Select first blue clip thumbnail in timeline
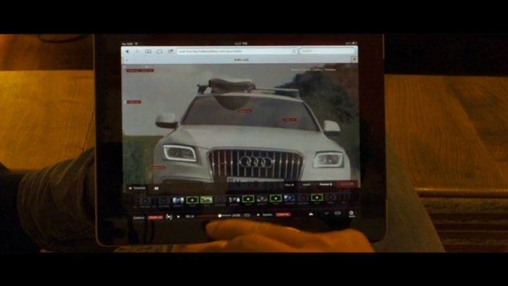 (178, 200)
